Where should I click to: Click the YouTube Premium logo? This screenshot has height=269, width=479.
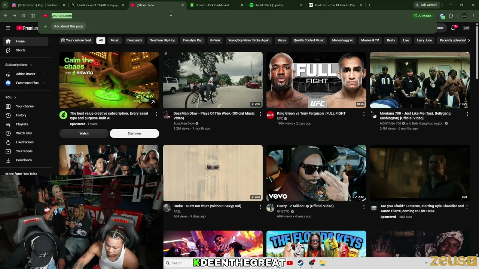(27, 28)
